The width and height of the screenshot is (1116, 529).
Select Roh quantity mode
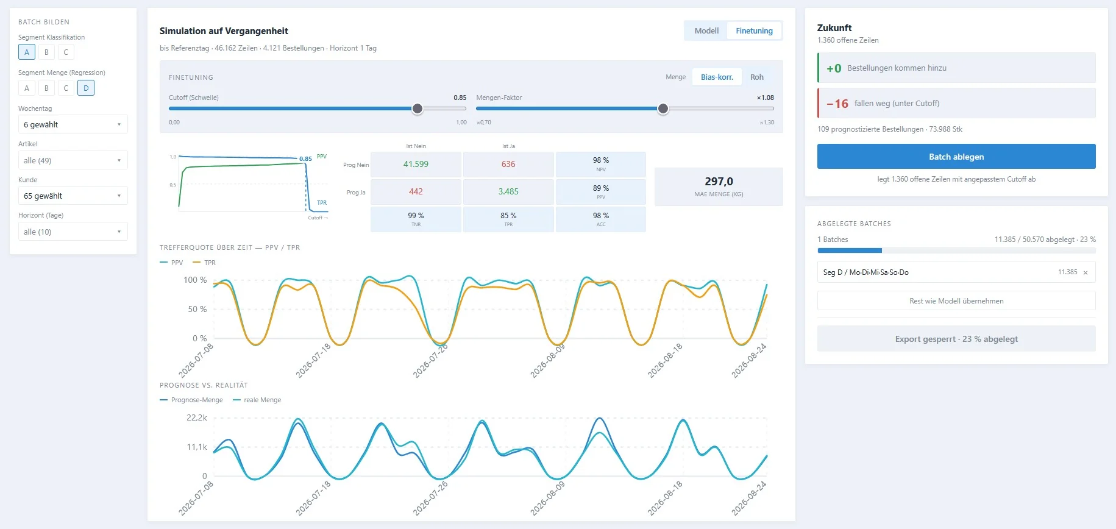(757, 77)
